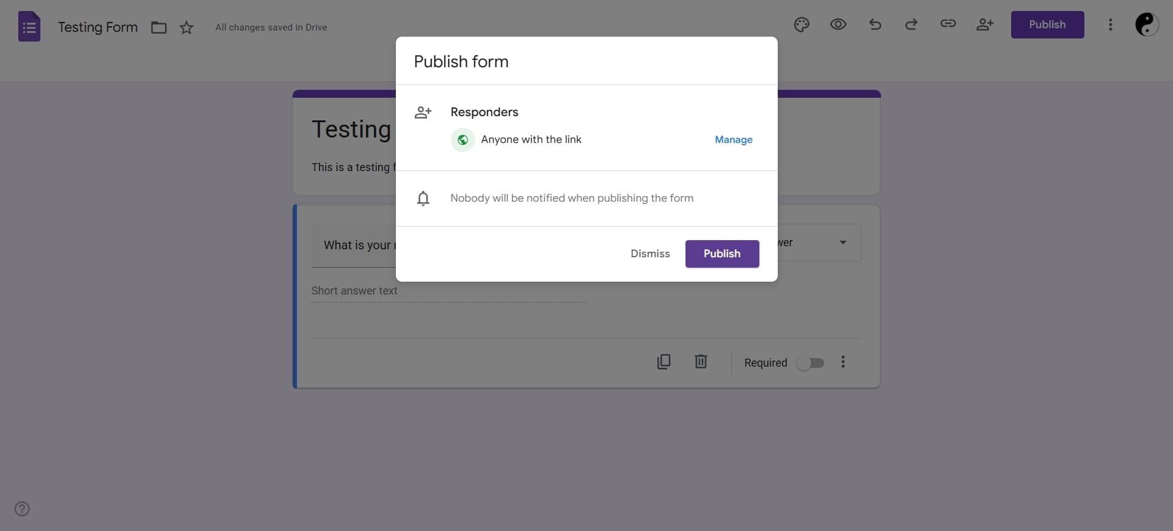Click Publish in the dialog
This screenshot has width=1173, height=531.
pyautogui.click(x=722, y=254)
